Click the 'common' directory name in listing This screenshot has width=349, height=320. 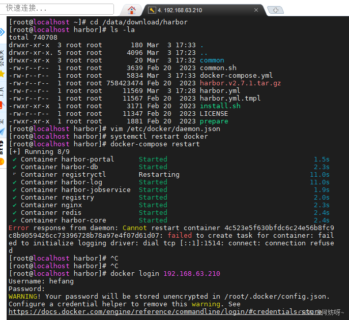tap(212, 60)
